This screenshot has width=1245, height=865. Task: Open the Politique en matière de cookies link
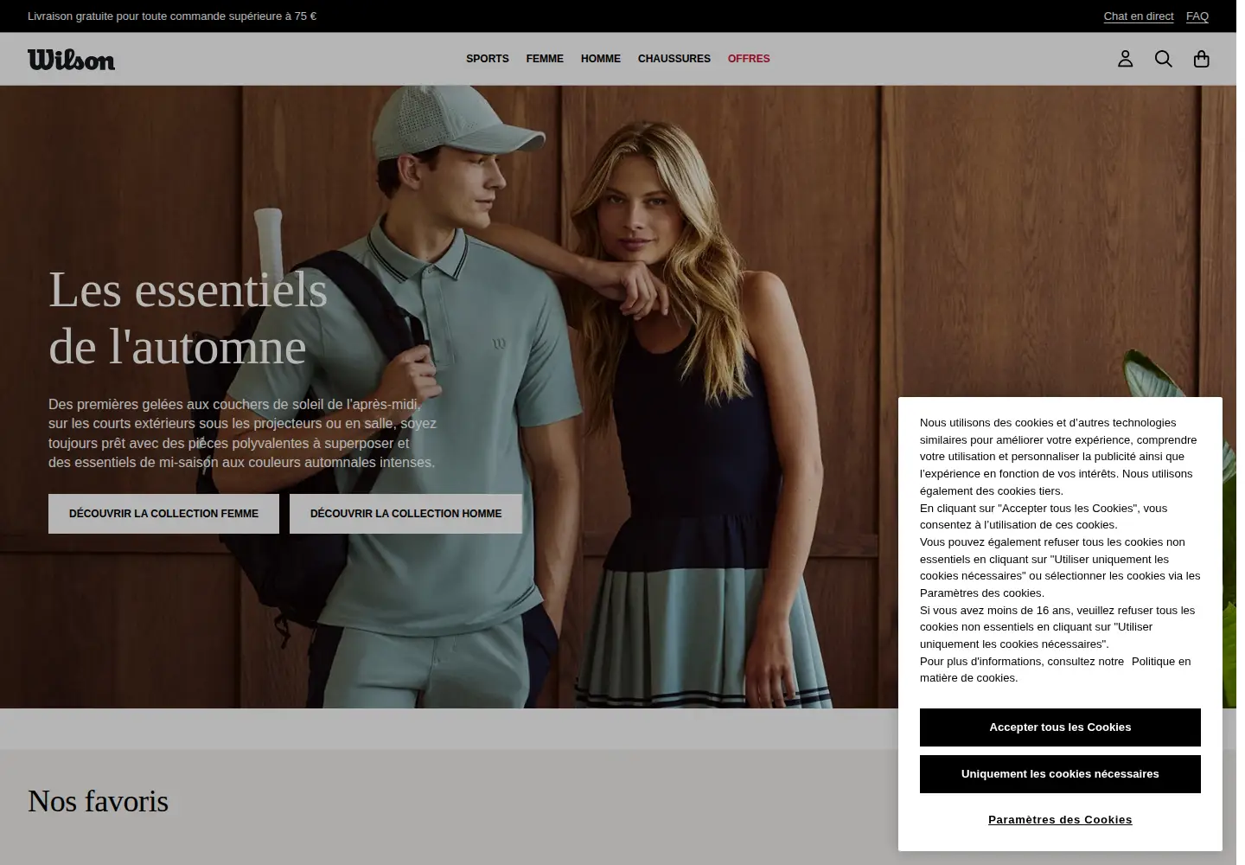tap(1160, 662)
